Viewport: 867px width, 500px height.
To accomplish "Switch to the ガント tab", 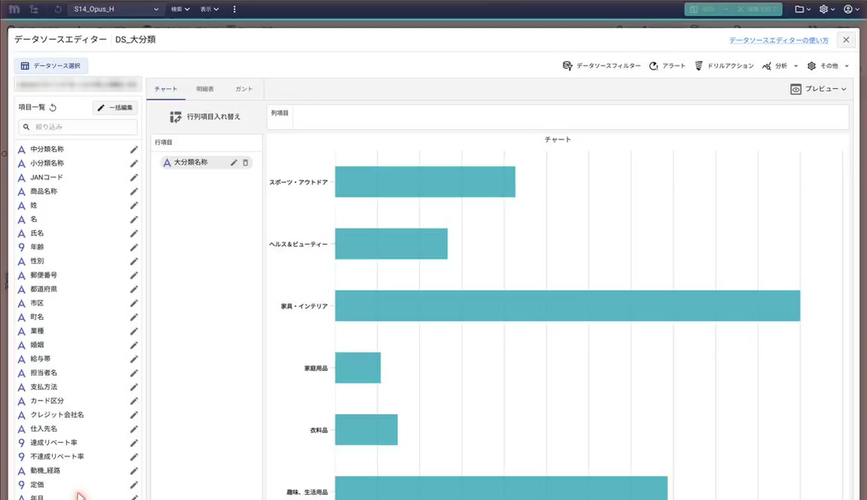I will click(x=243, y=89).
